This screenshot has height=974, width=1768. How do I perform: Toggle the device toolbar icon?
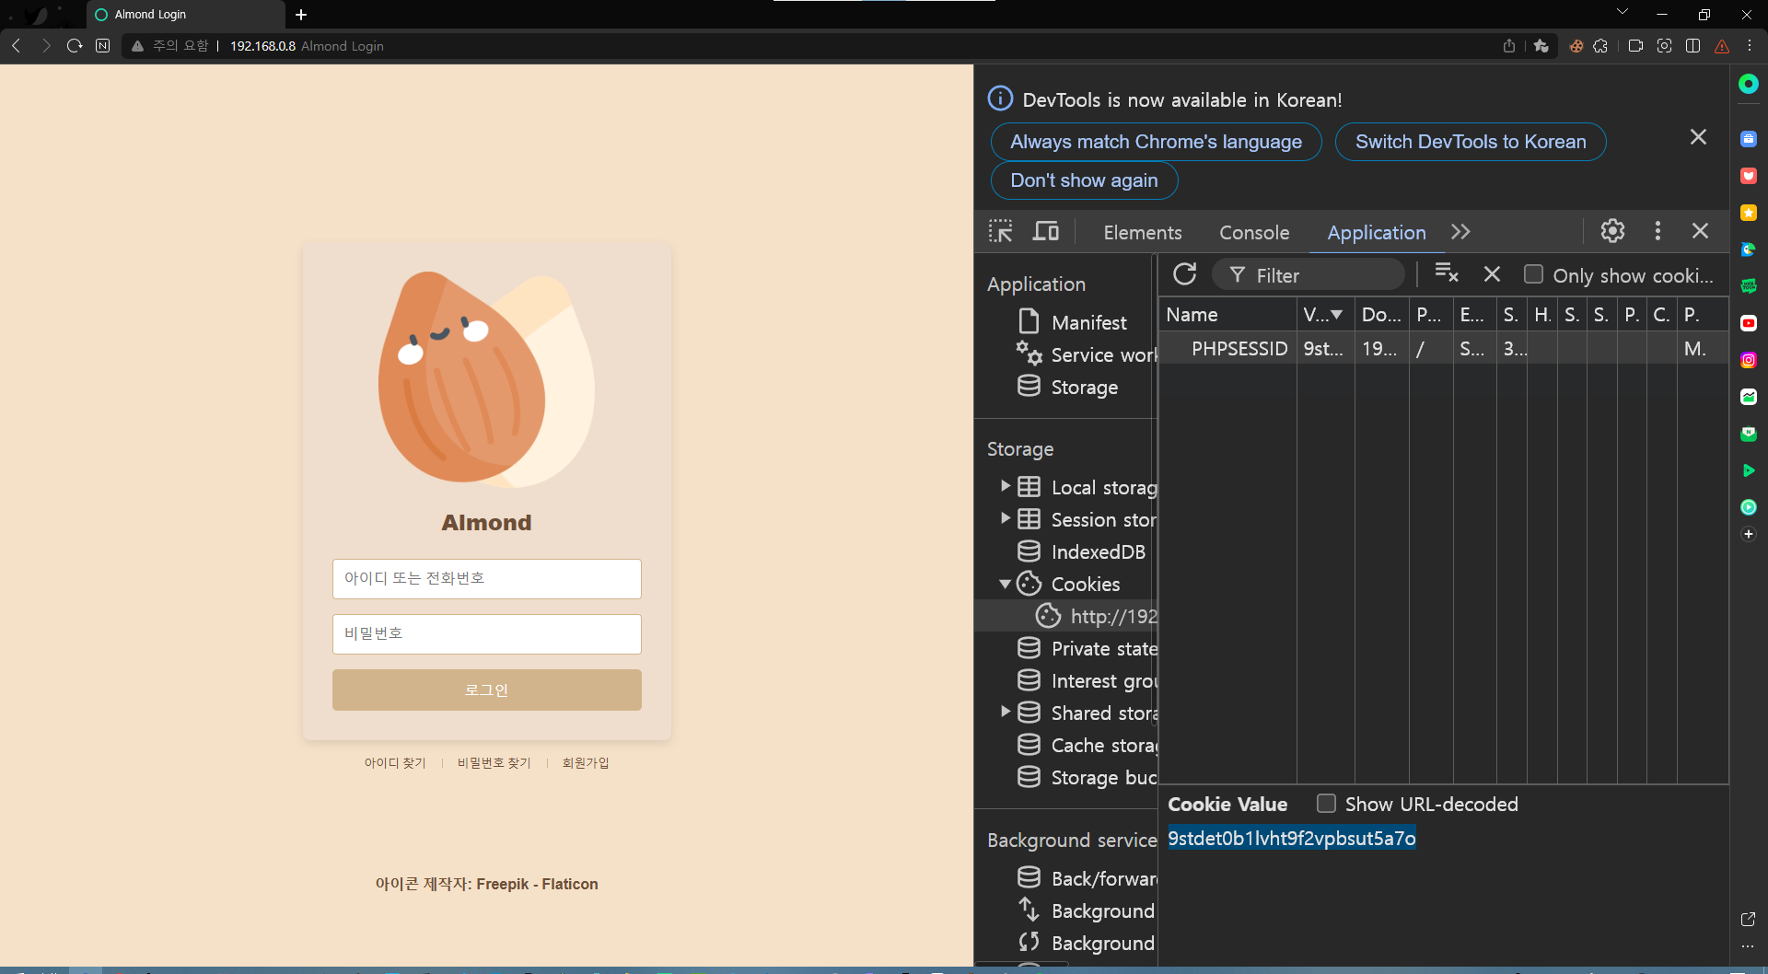[x=1045, y=231]
